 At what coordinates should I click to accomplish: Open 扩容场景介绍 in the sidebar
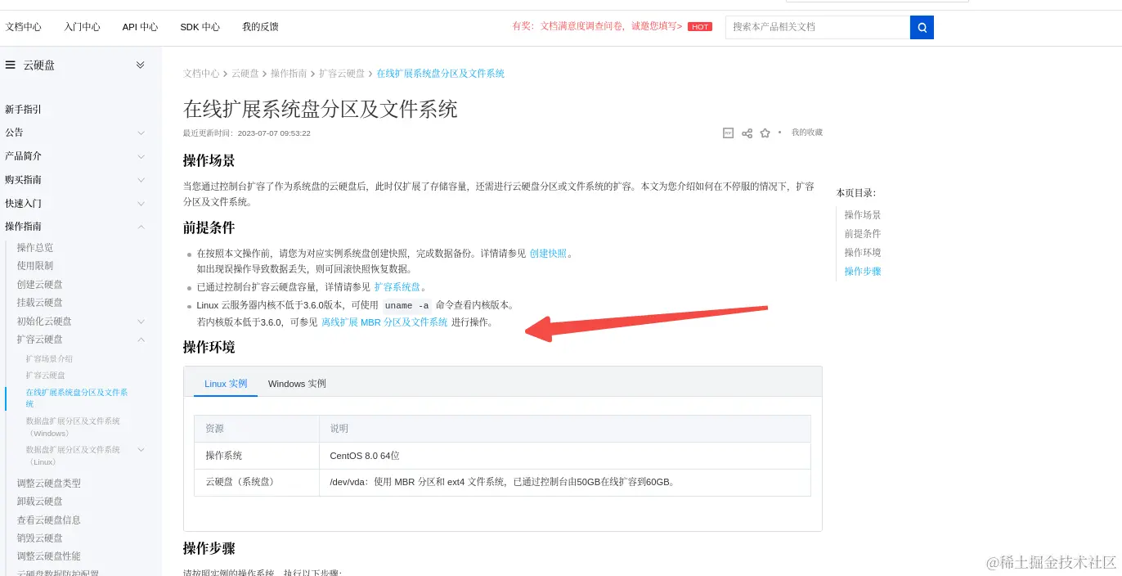[49, 359]
